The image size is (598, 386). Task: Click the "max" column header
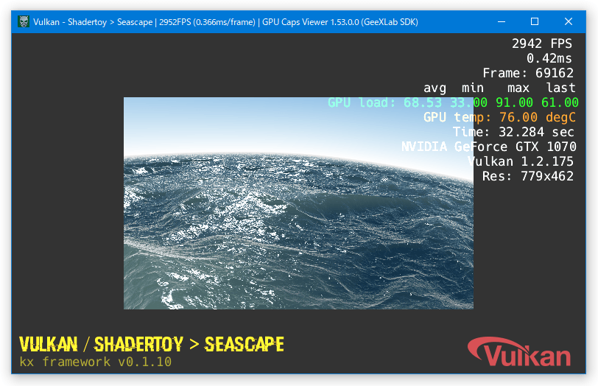coord(518,88)
